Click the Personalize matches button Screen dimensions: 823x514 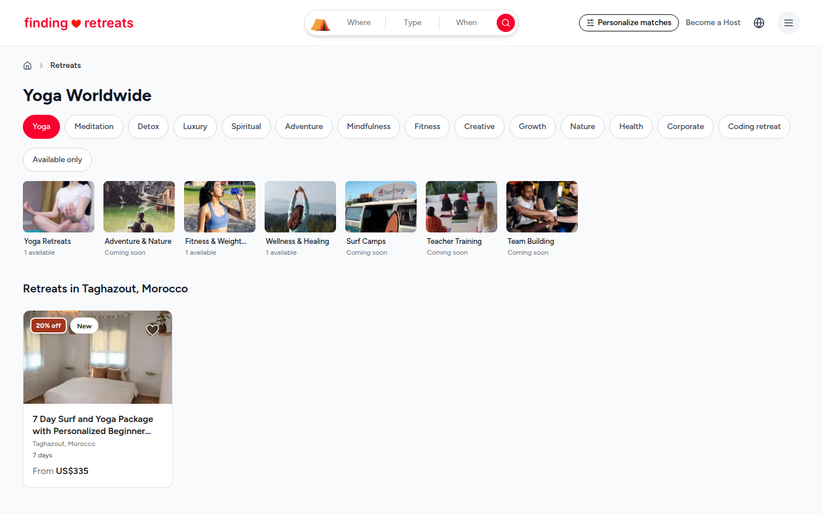tap(629, 23)
